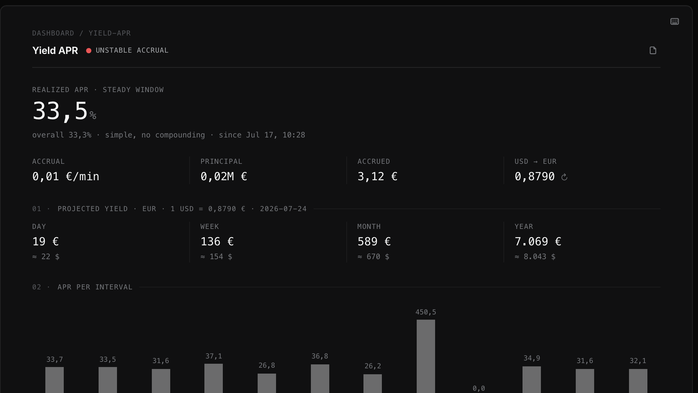
Task: Click the 31,6 bar next to the 37,1 bar
Action: pos(161,381)
